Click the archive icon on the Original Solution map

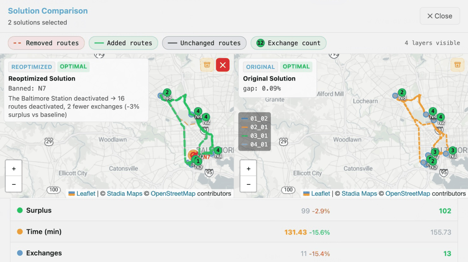tap(457, 65)
